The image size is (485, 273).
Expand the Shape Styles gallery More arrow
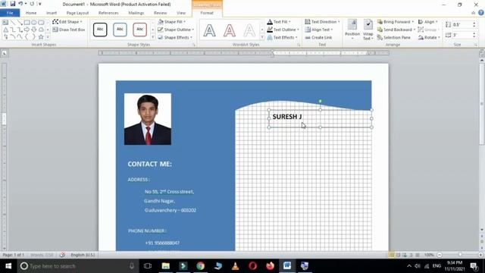(153, 37)
